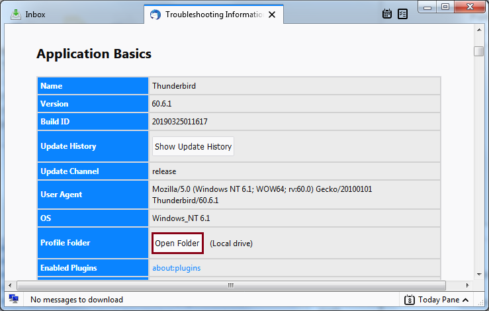This screenshot has height=311, width=489.
Task: Open the Calendar tab icon
Action: point(386,14)
